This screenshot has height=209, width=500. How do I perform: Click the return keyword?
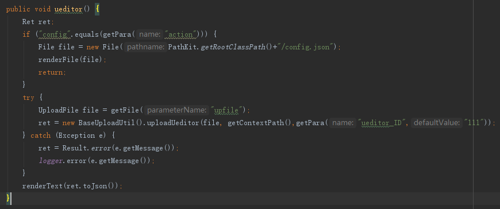[51, 72]
